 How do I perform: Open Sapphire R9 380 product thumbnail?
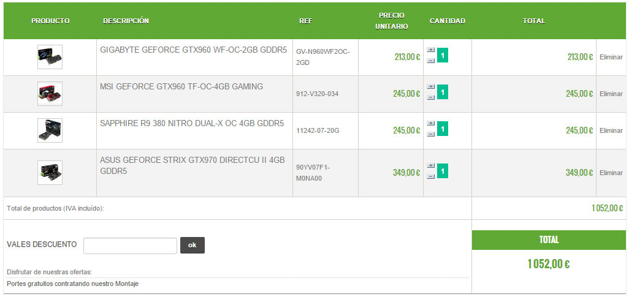click(x=50, y=130)
